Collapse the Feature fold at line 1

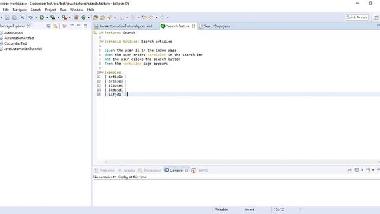coord(102,33)
